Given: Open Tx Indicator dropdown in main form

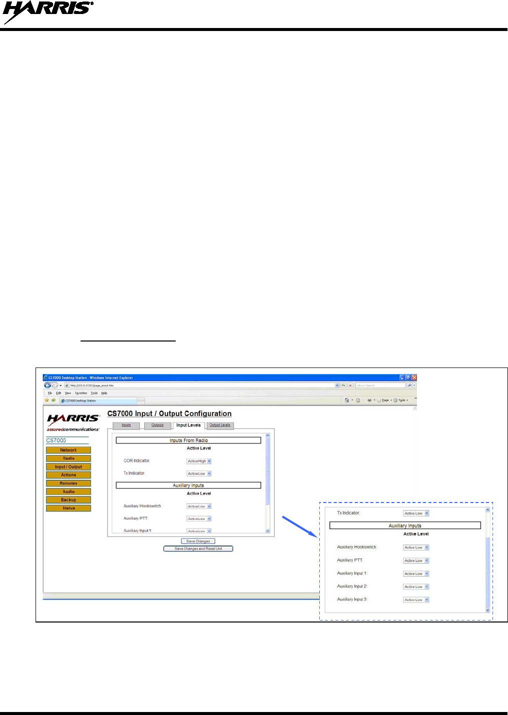Looking at the screenshot, I should tap(199, 473).
